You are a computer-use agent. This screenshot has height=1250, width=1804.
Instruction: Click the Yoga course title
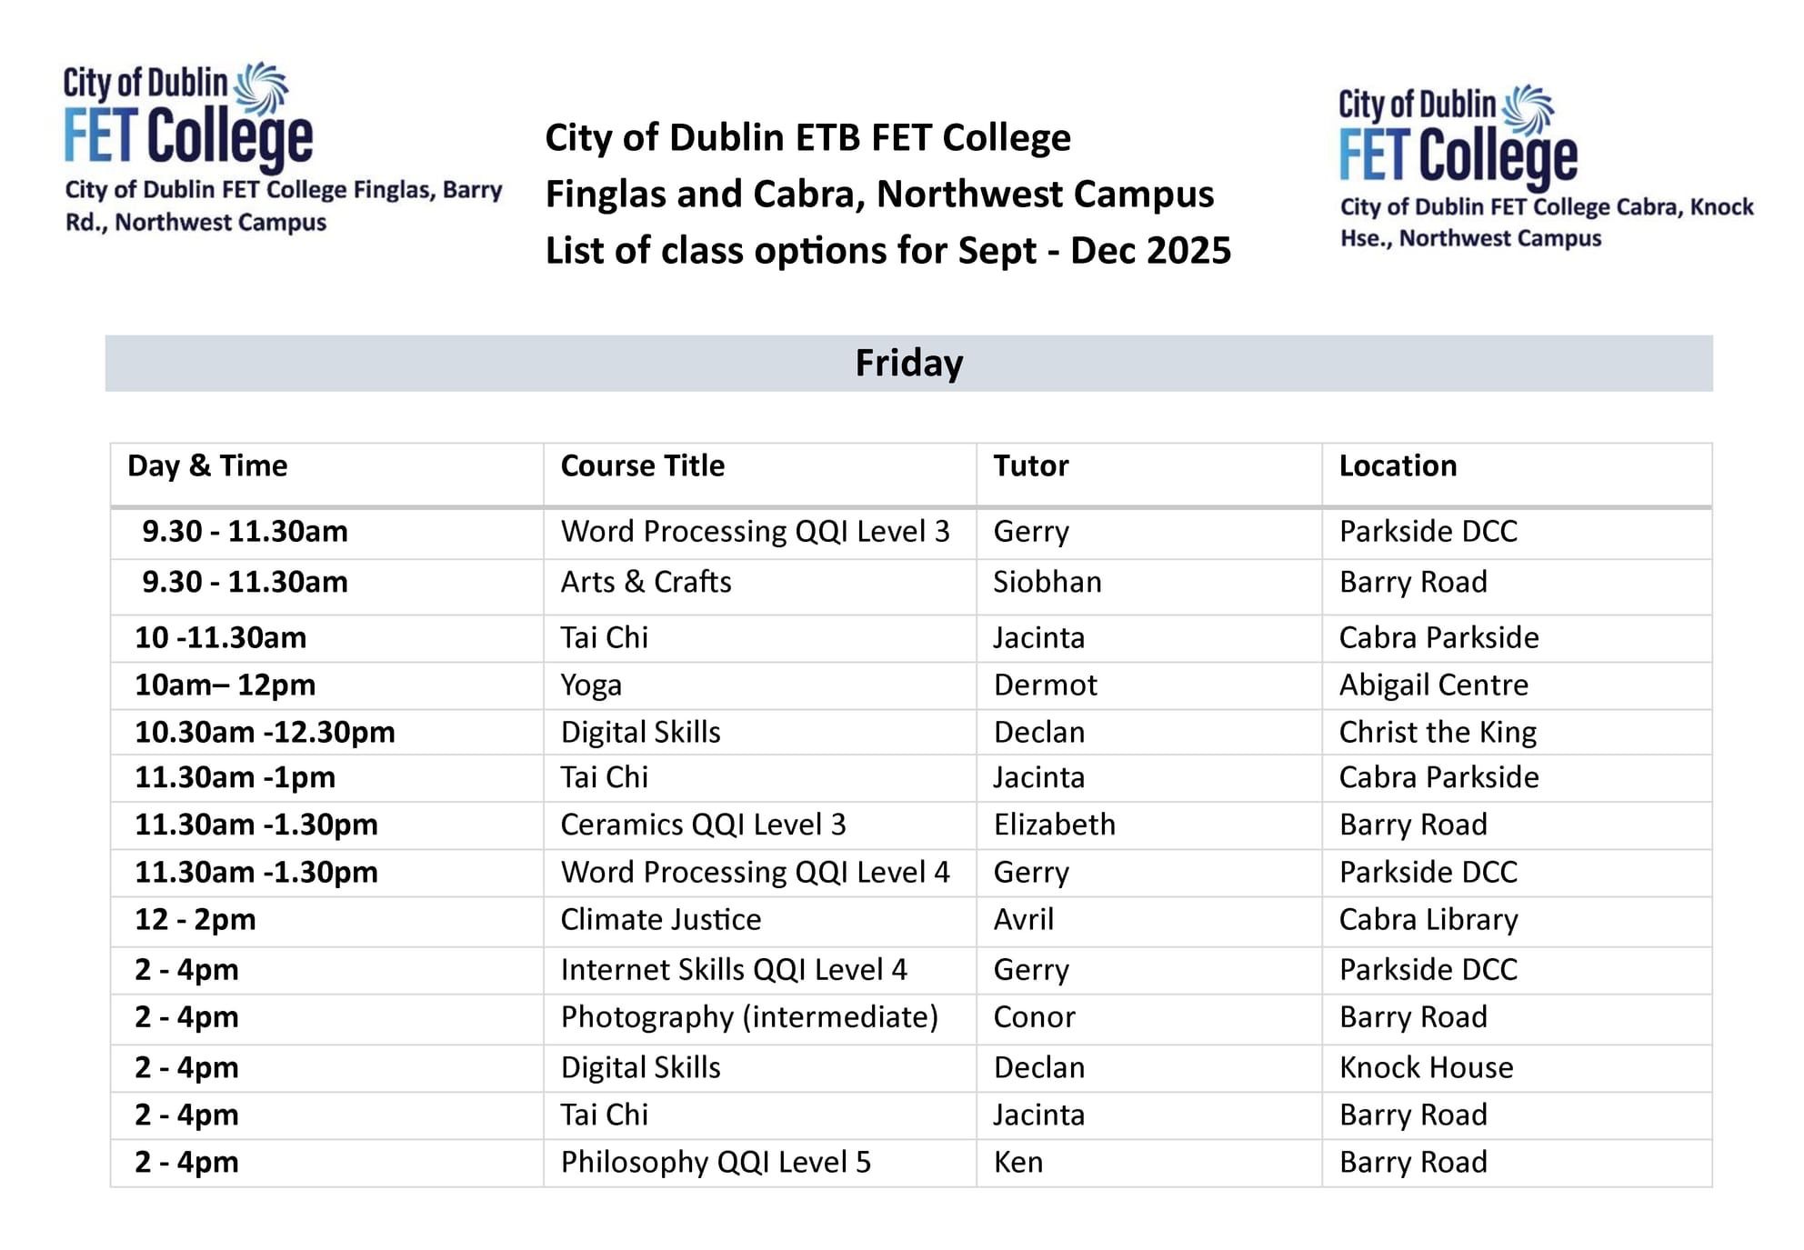[x=591, y=685]
